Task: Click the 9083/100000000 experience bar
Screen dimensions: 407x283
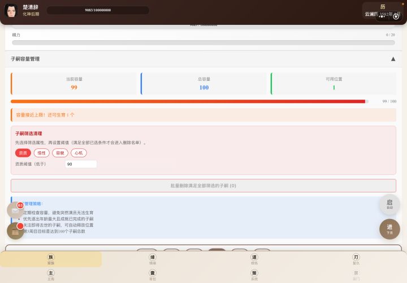Action: click(x=98, y=10)
